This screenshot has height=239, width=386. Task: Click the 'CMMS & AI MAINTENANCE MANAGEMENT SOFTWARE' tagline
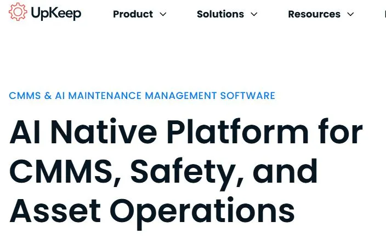(142, 96)
